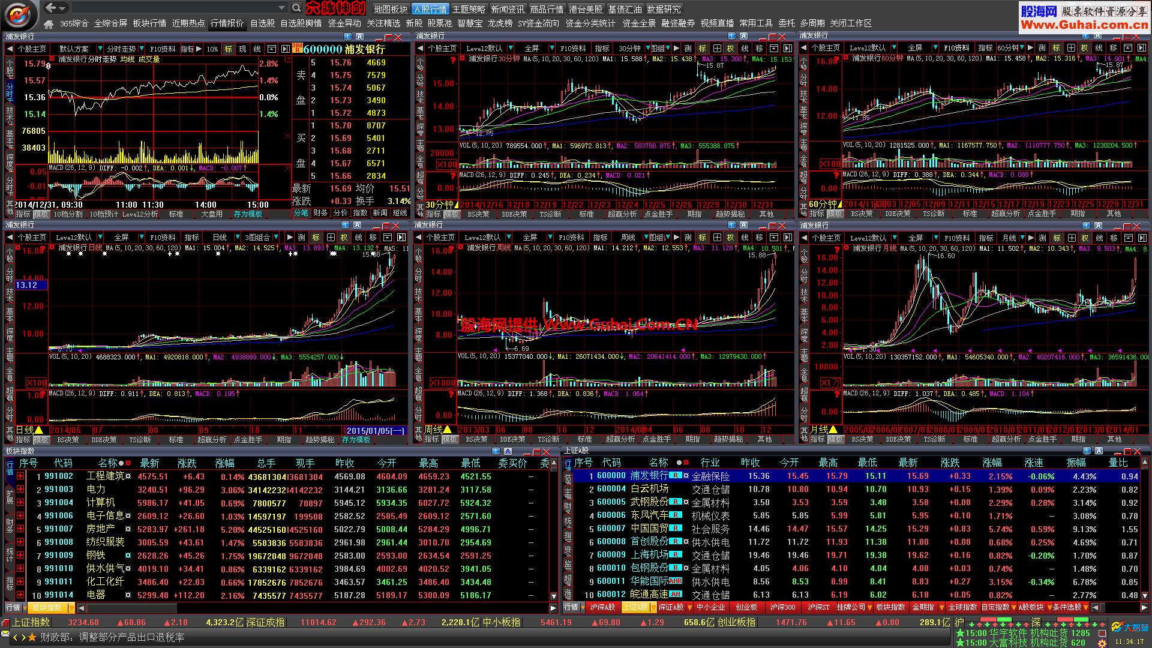Click the 大智慧 logo in status bar
This screenshot has height=648, width=1152.
(1130, 626)
